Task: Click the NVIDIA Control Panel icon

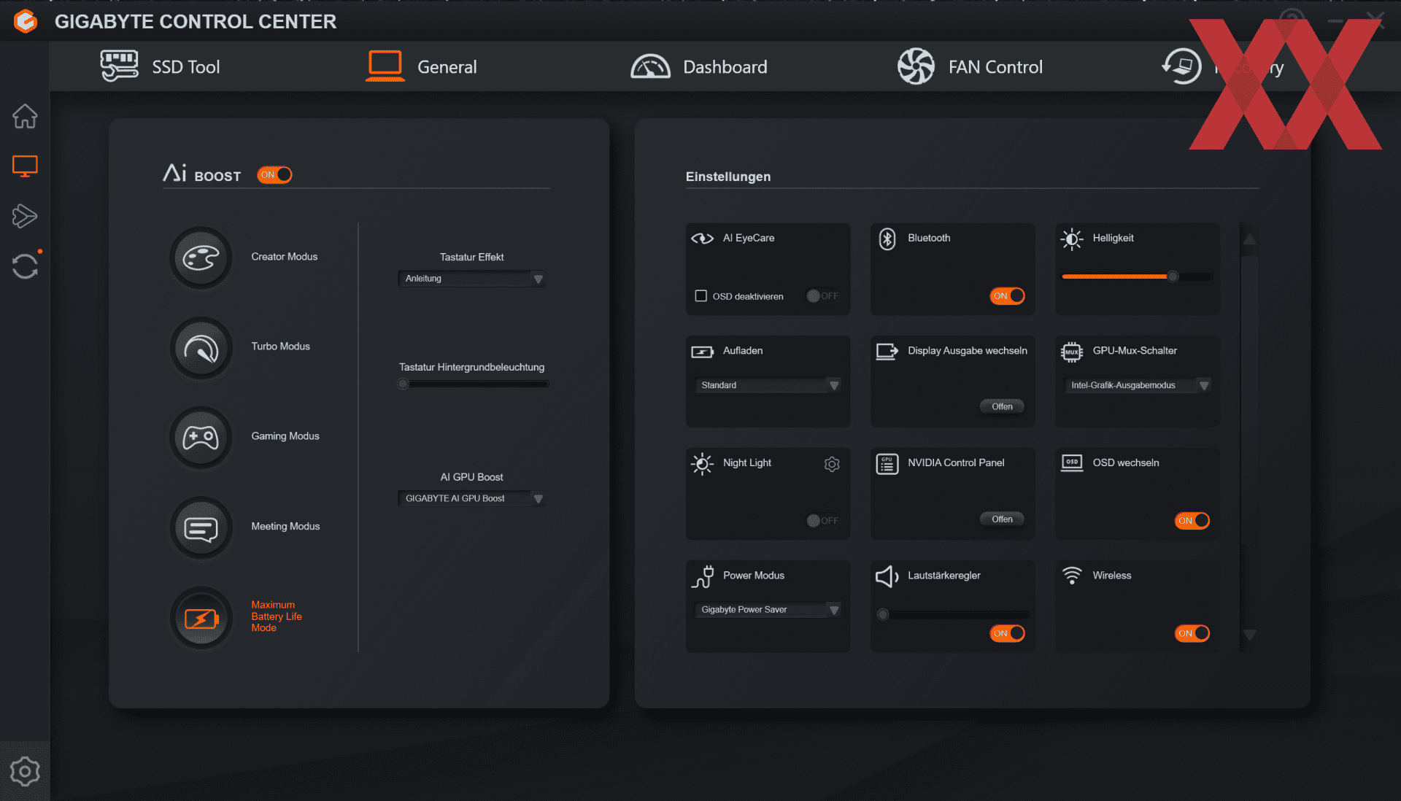Action: point(887,464)
